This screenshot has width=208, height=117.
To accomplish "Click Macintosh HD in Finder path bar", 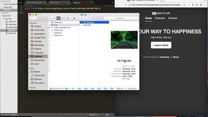I will [56, 88].
